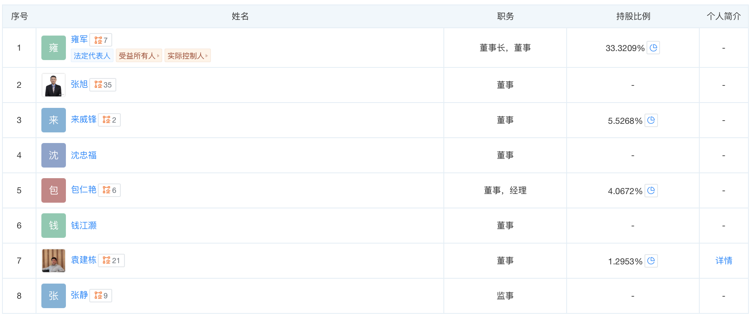Screen dimensions: 755x322
Task: Expand the 受益所有人 tag
Action: coord(139,56)
